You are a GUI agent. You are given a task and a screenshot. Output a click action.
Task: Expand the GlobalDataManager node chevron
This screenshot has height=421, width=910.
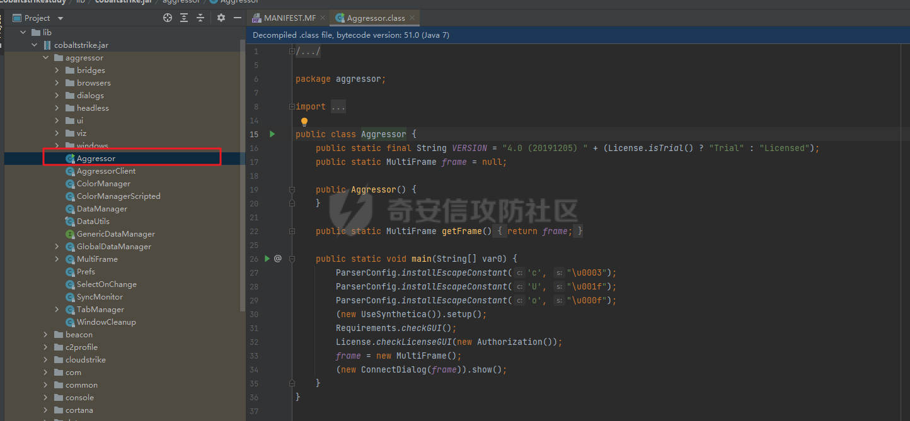click(57, 247)
